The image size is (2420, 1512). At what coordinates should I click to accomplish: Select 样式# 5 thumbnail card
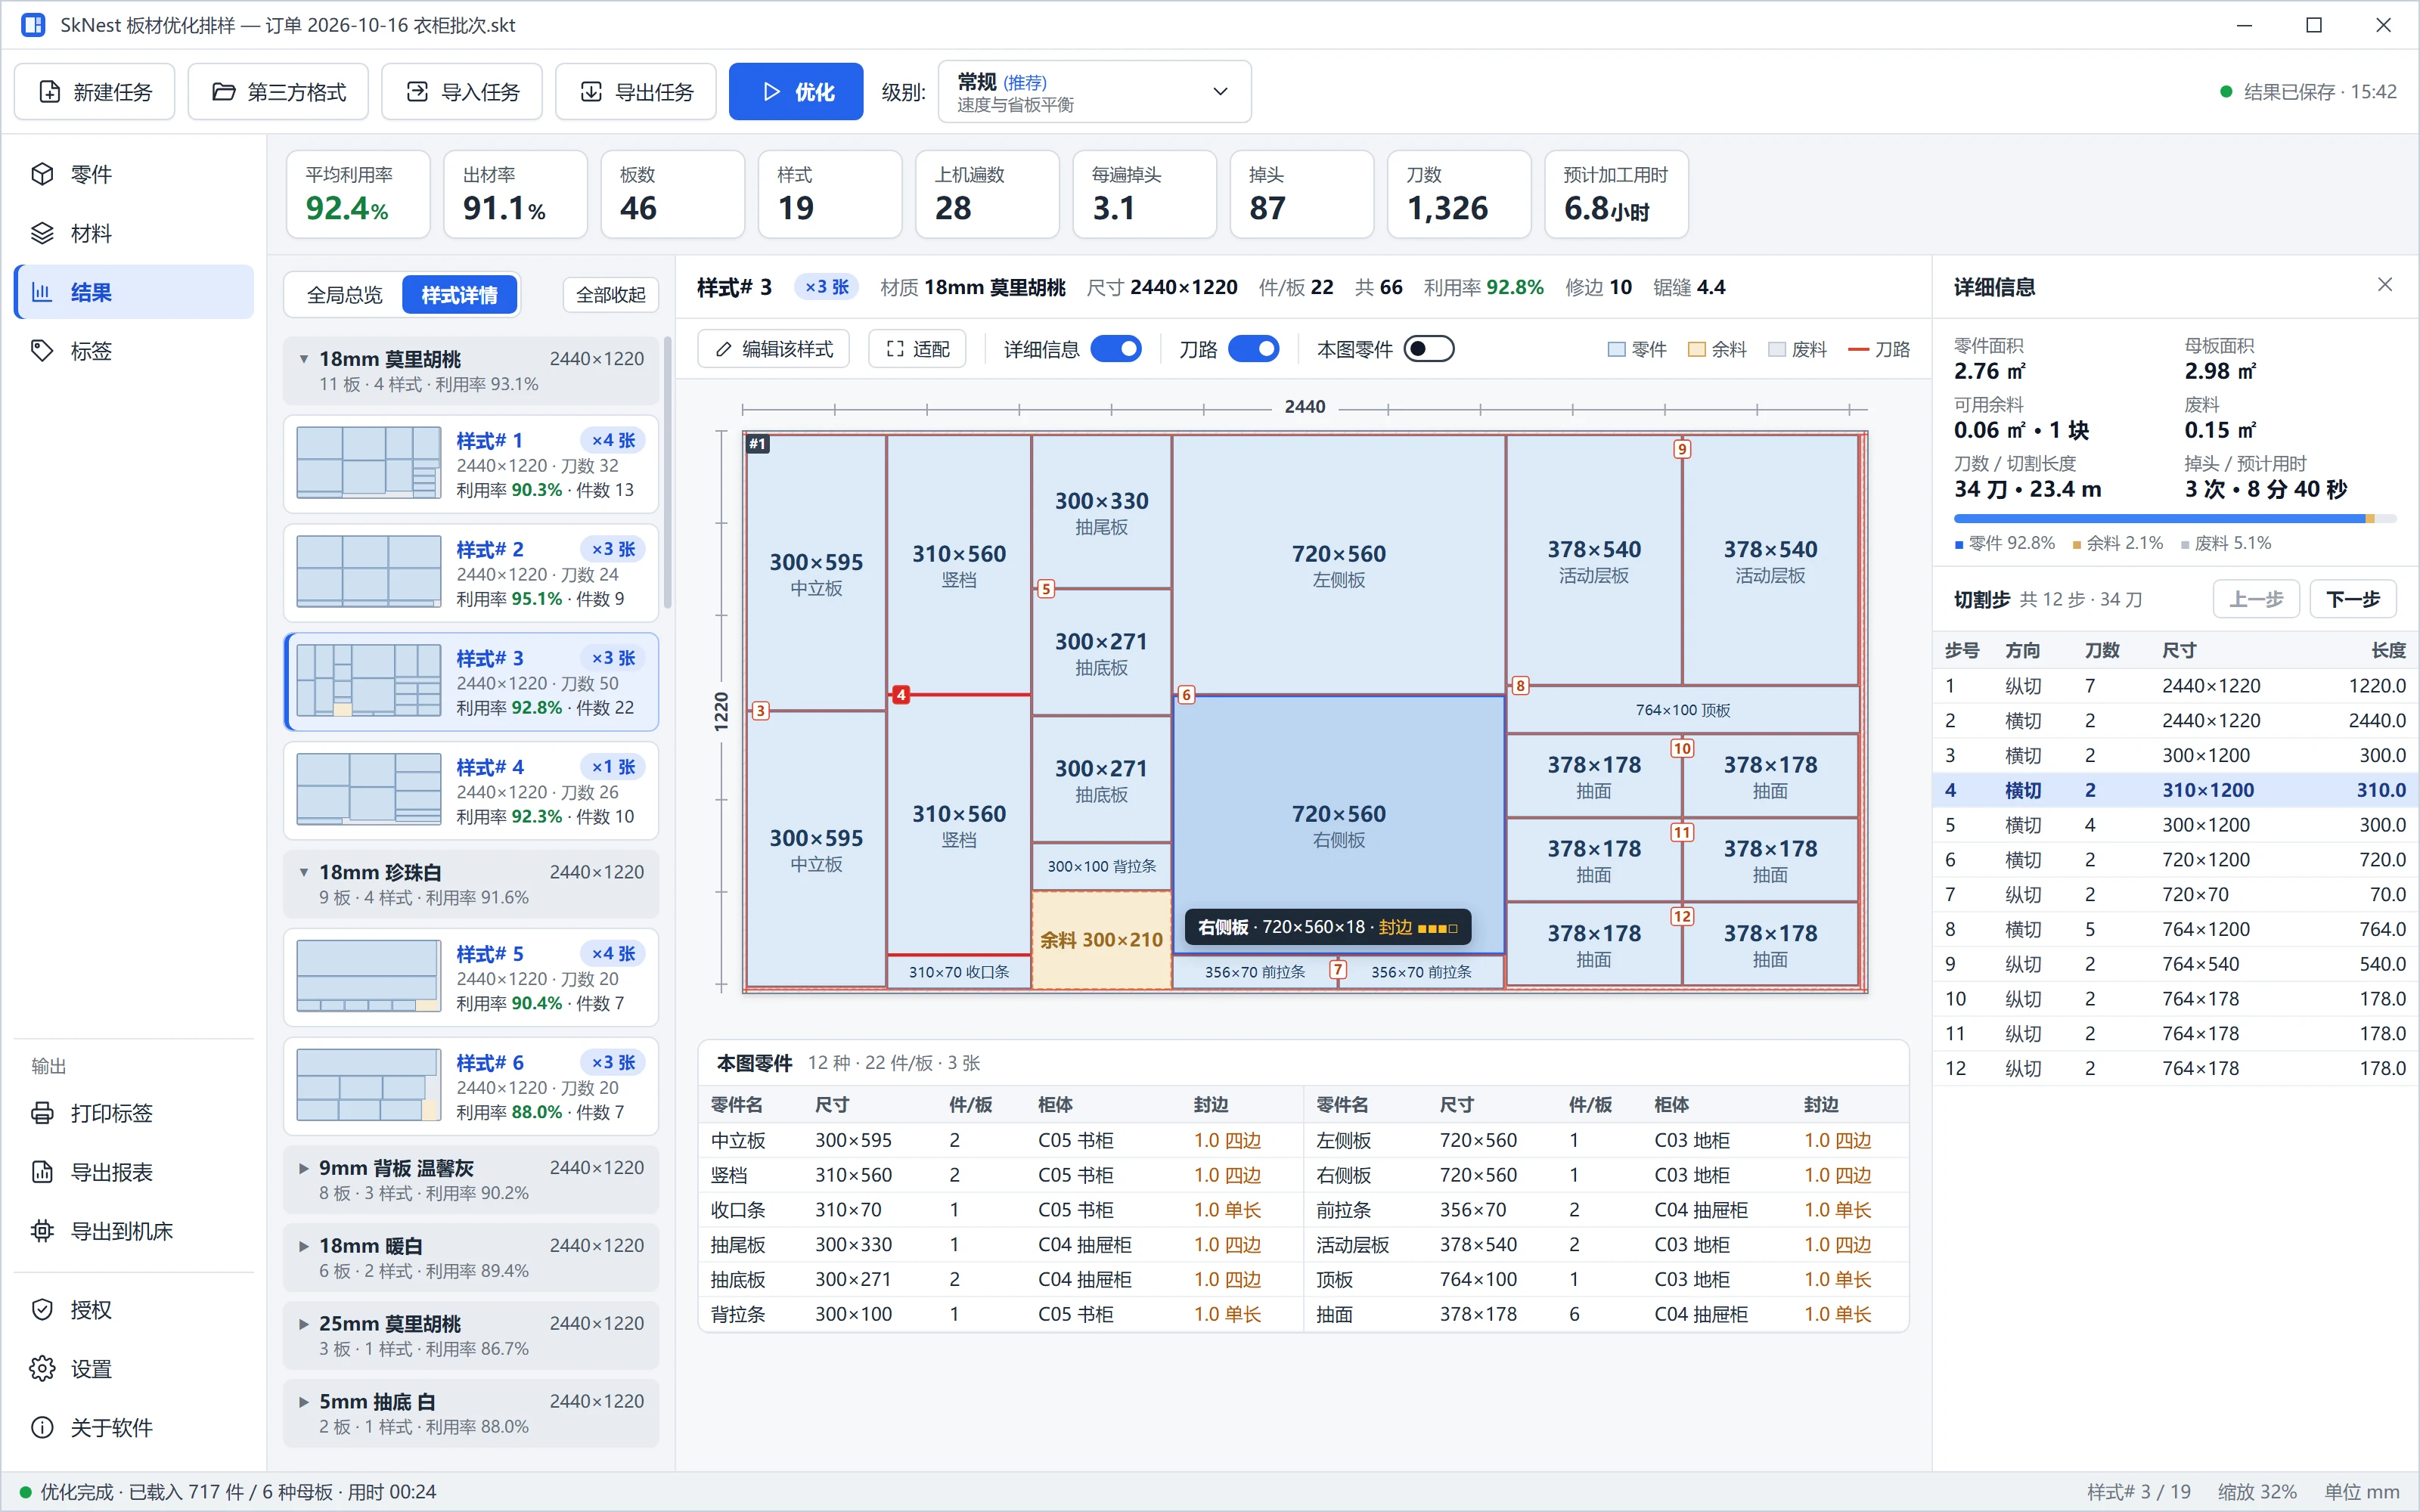[471, 977]
